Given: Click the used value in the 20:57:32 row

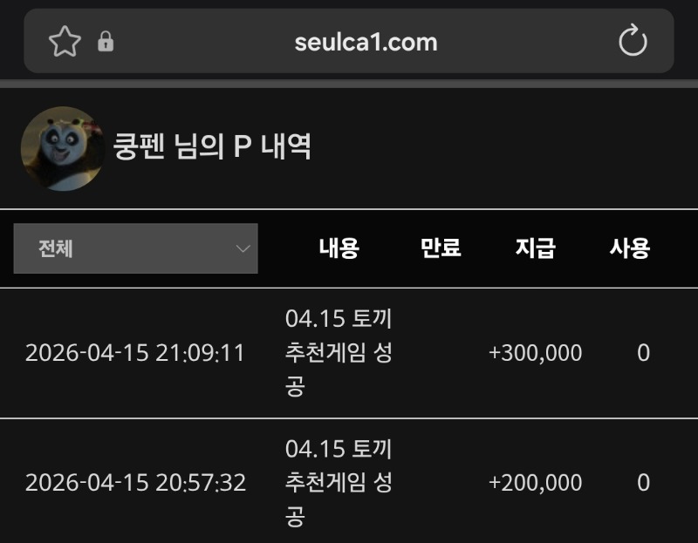Looking at the screenshot, I should (643, 482).
